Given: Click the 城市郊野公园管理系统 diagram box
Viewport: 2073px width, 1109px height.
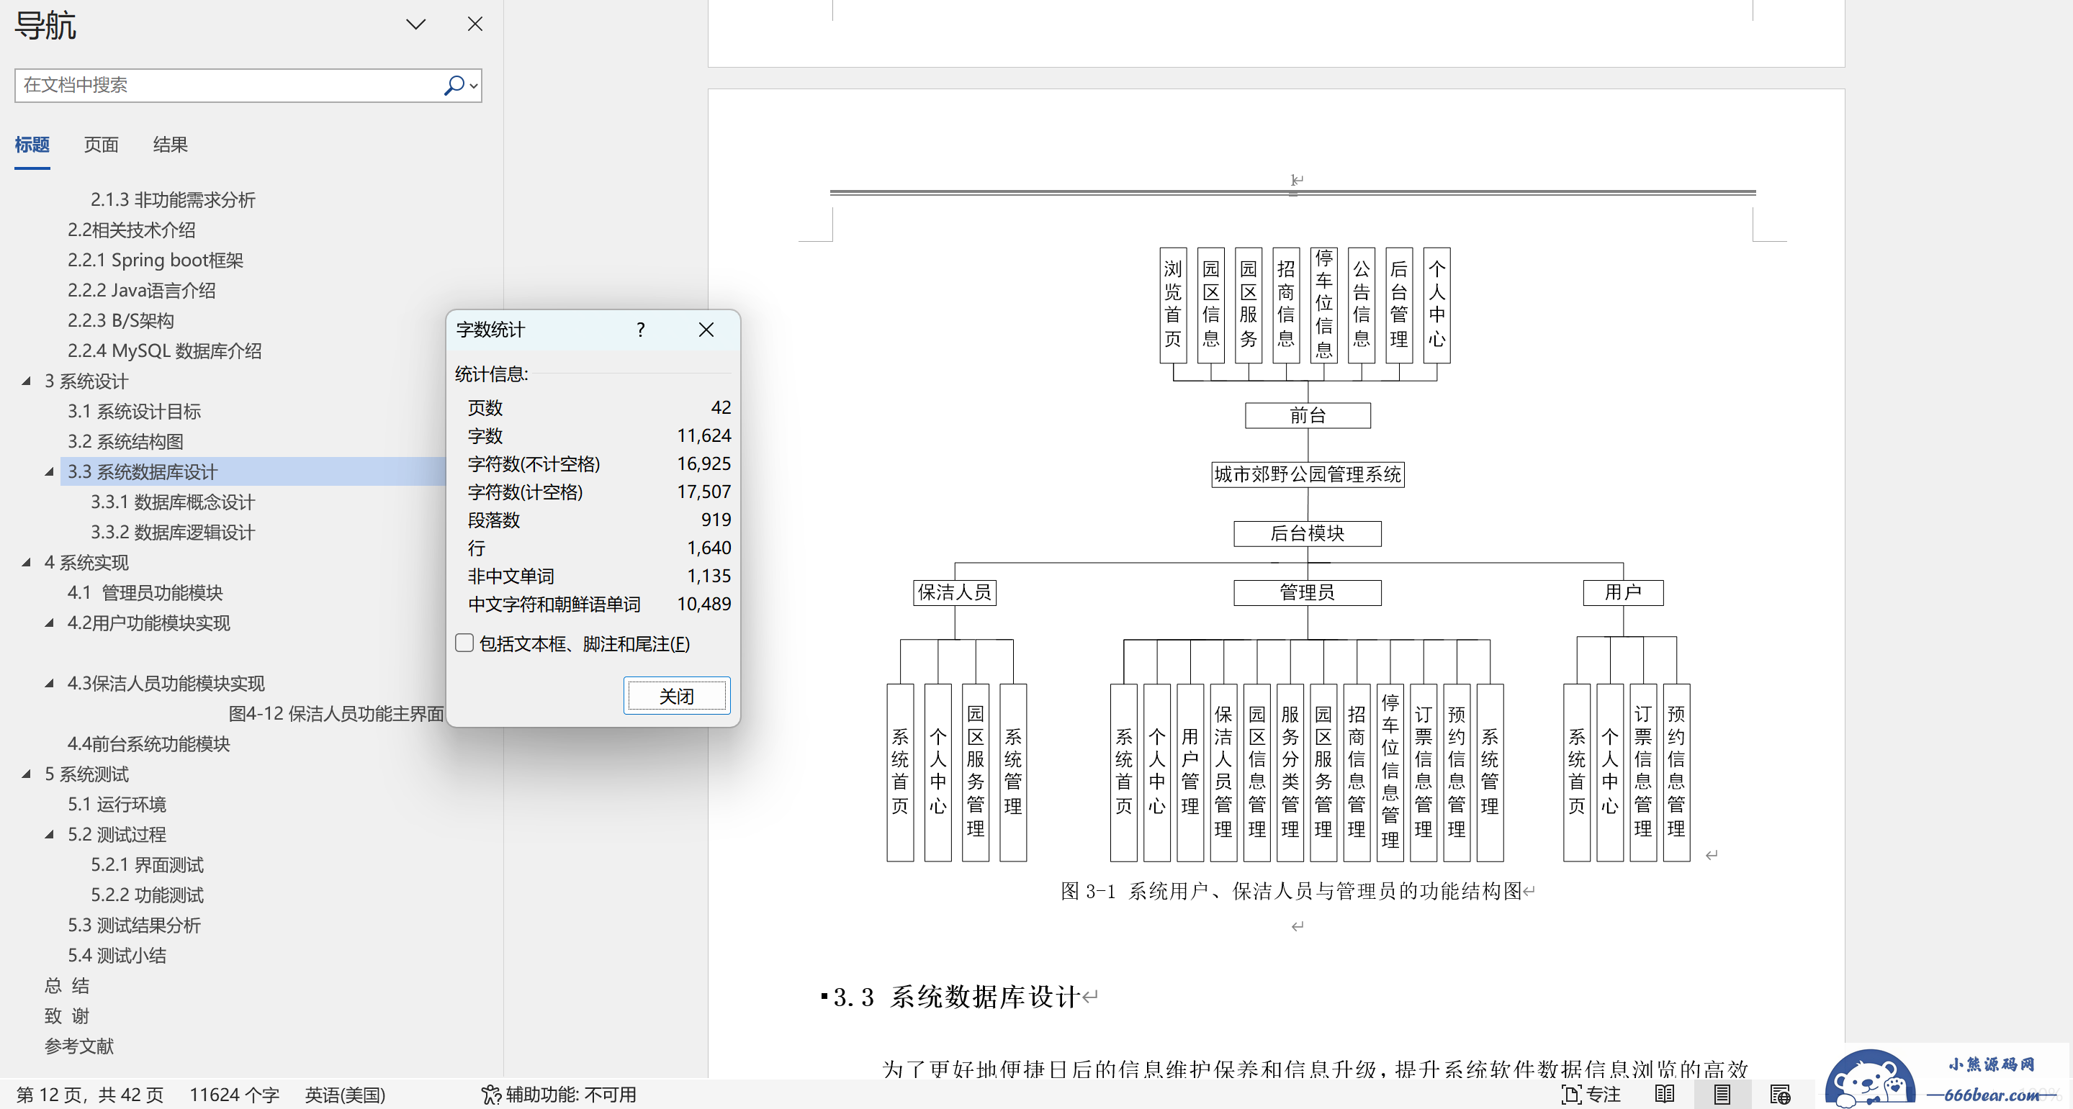Looking at the screenshot, I should (x=1308, y=474).
